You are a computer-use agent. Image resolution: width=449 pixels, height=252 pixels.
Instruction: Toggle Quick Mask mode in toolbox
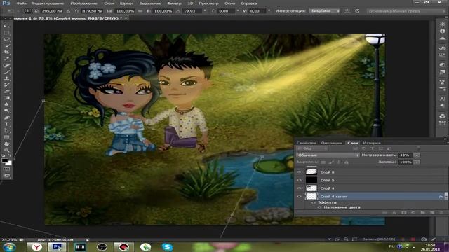tap(6, 169)
